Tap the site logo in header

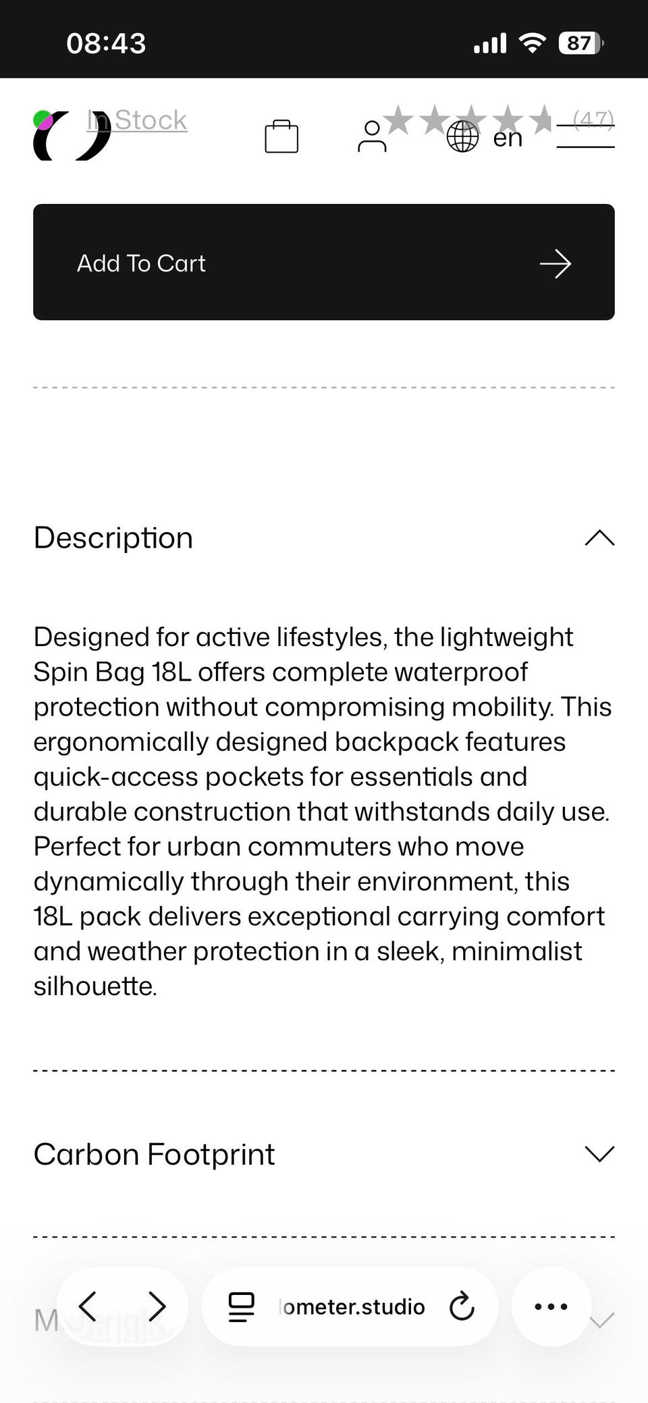tap(71, 136)
